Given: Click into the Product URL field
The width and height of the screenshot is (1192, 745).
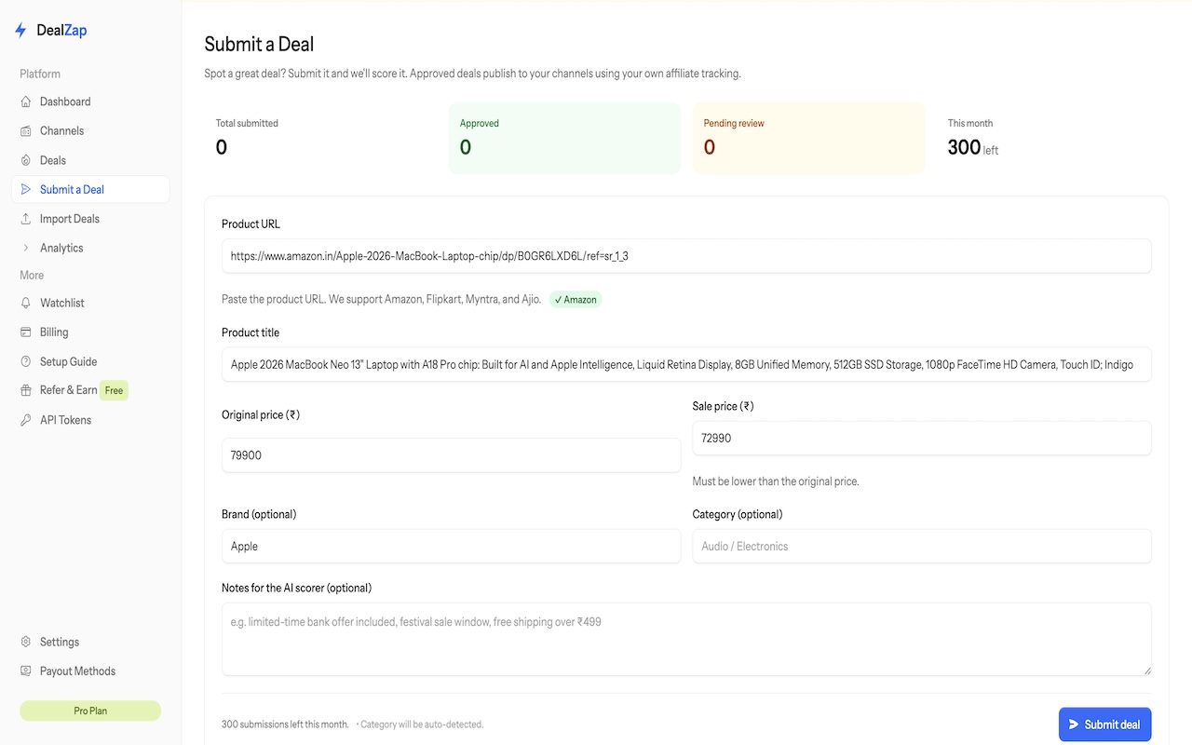Looking at the screenshot, I should click(686, 256).
